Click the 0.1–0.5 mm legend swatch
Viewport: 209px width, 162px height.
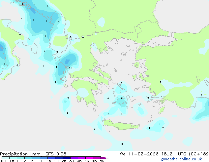pos(6,158)
